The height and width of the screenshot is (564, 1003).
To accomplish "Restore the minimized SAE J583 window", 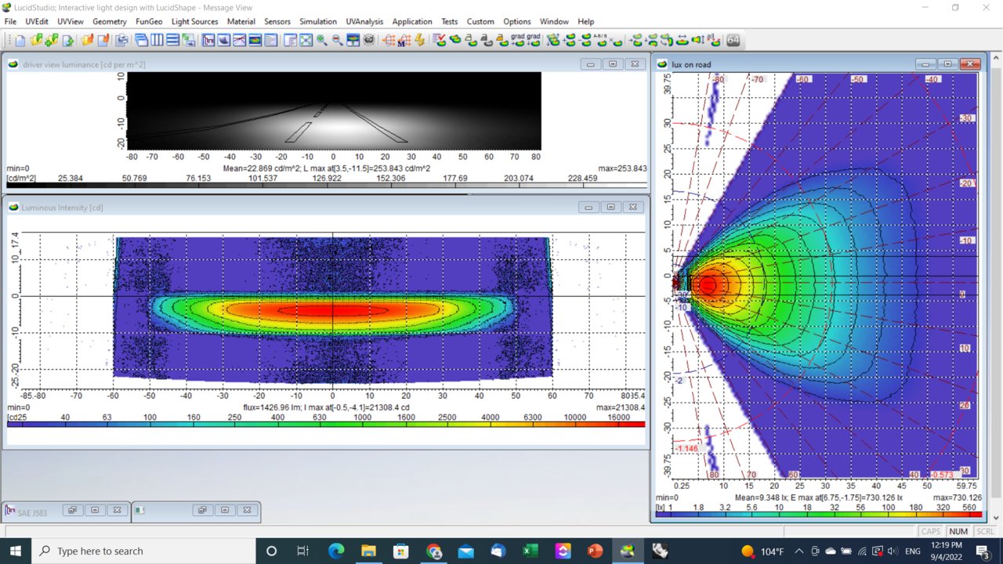I will coord(72,510).
